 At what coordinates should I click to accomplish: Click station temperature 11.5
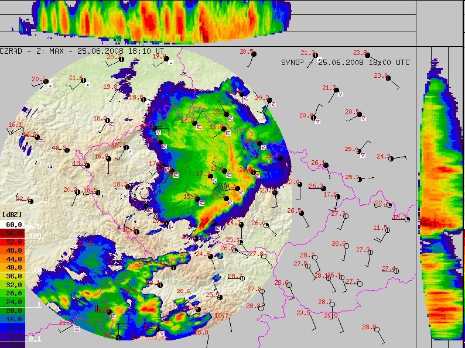(x=380, y=228)
